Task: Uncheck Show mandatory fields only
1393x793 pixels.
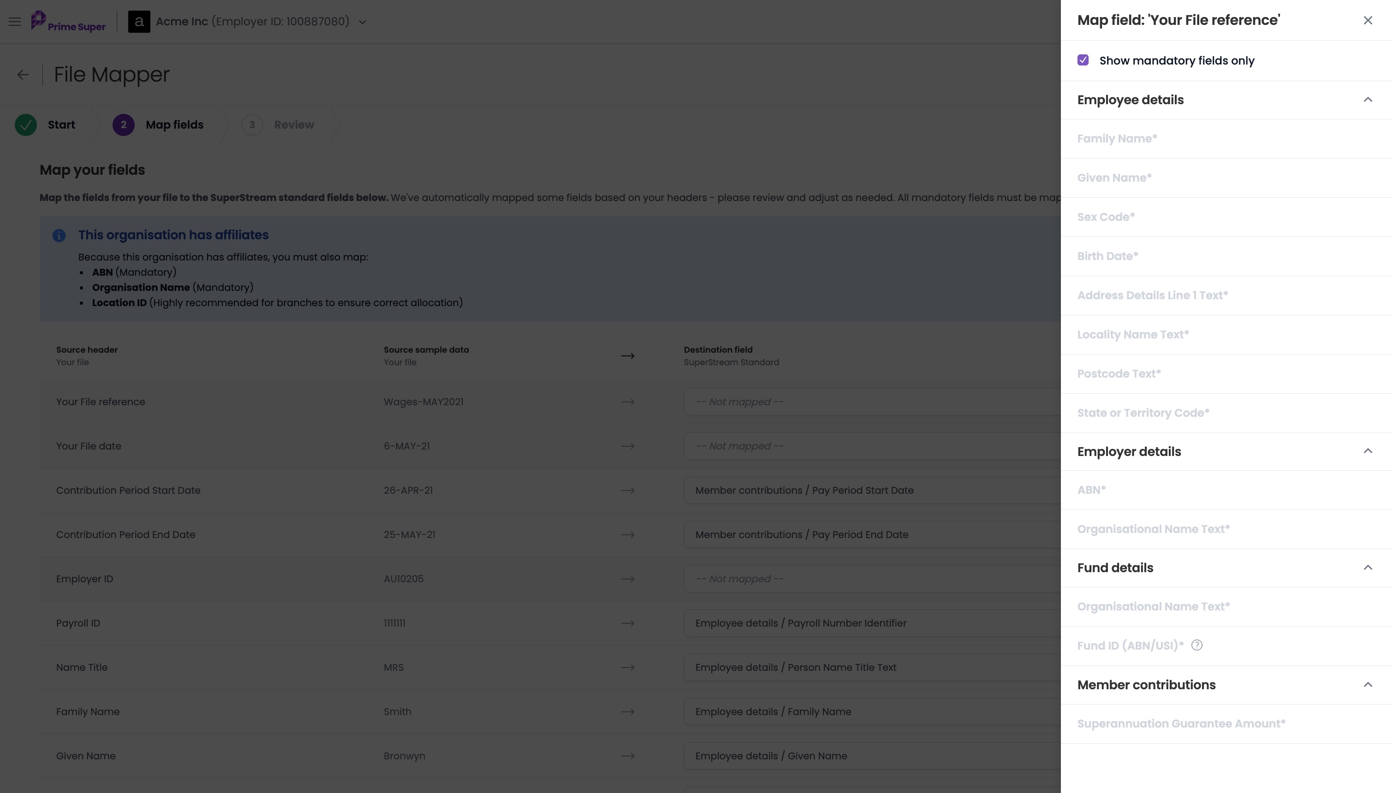Action: (x=1083, y=60)
